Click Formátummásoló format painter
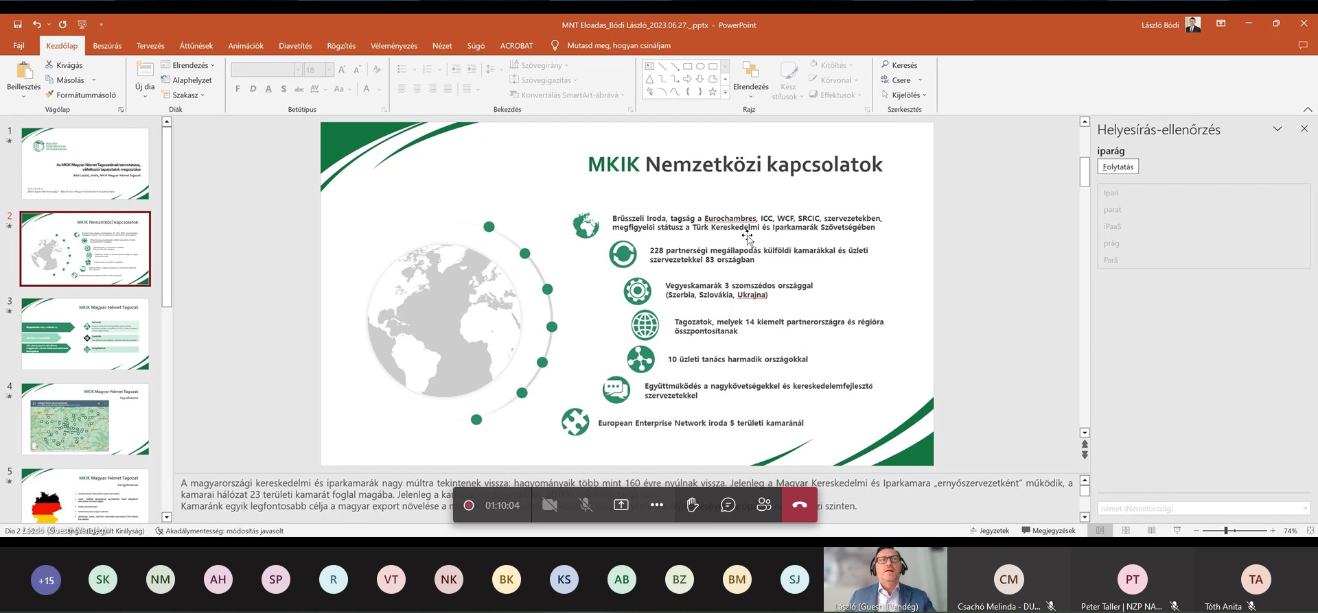Screen dimensions: 1318x613 (80, 95)
